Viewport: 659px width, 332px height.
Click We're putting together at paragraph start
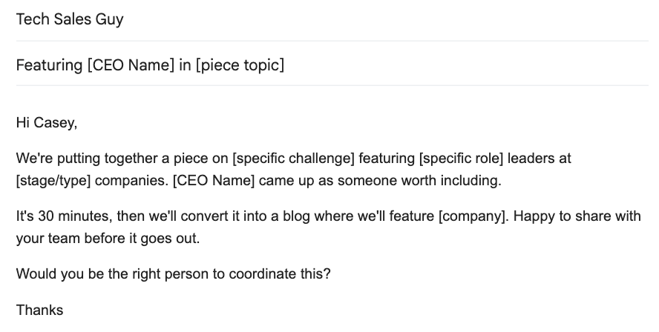coord(79,159)
